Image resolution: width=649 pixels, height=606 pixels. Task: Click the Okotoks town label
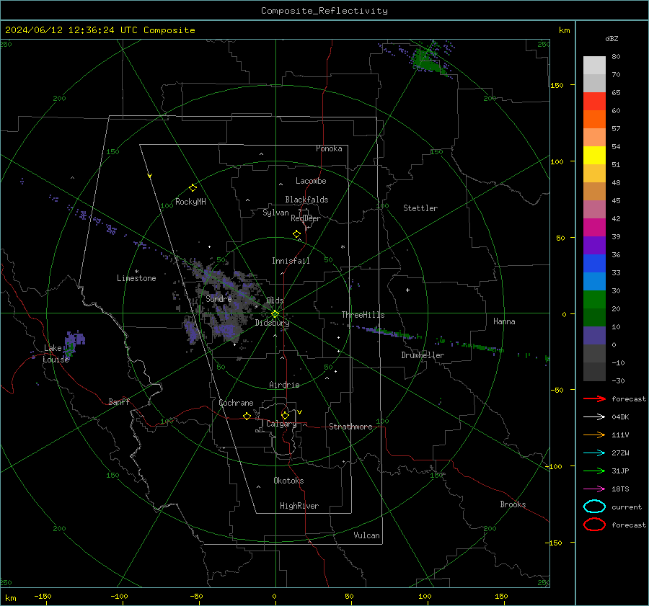(x=288, y=481)
